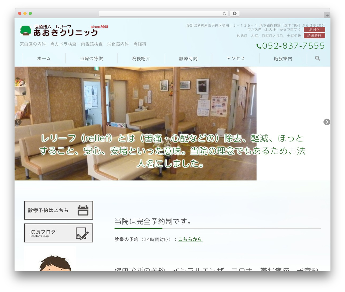Click the red 地図へ button
Viewport: 345px width, 292px height.
click(x=314, y=30)
